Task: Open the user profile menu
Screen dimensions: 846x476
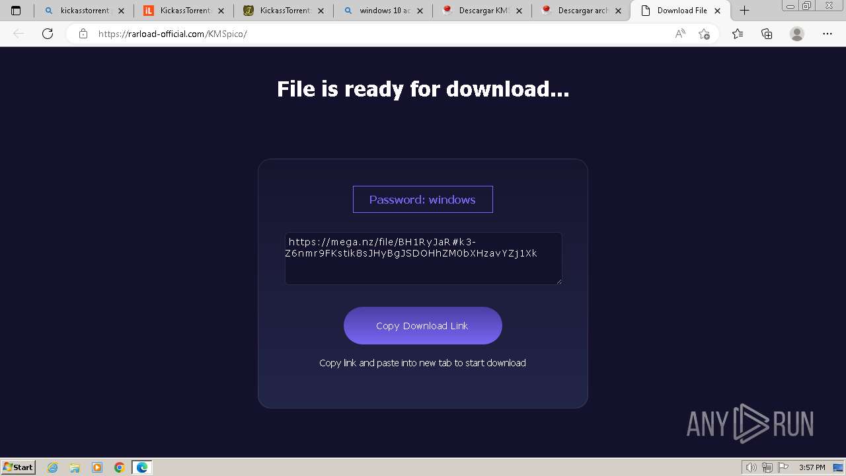Action: click(x=797, y=34)
